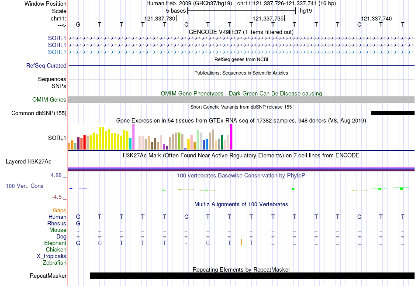The image size is (415, 286).
Task: Click the GTEx Gene Expression track title
Action: point(241,121)
